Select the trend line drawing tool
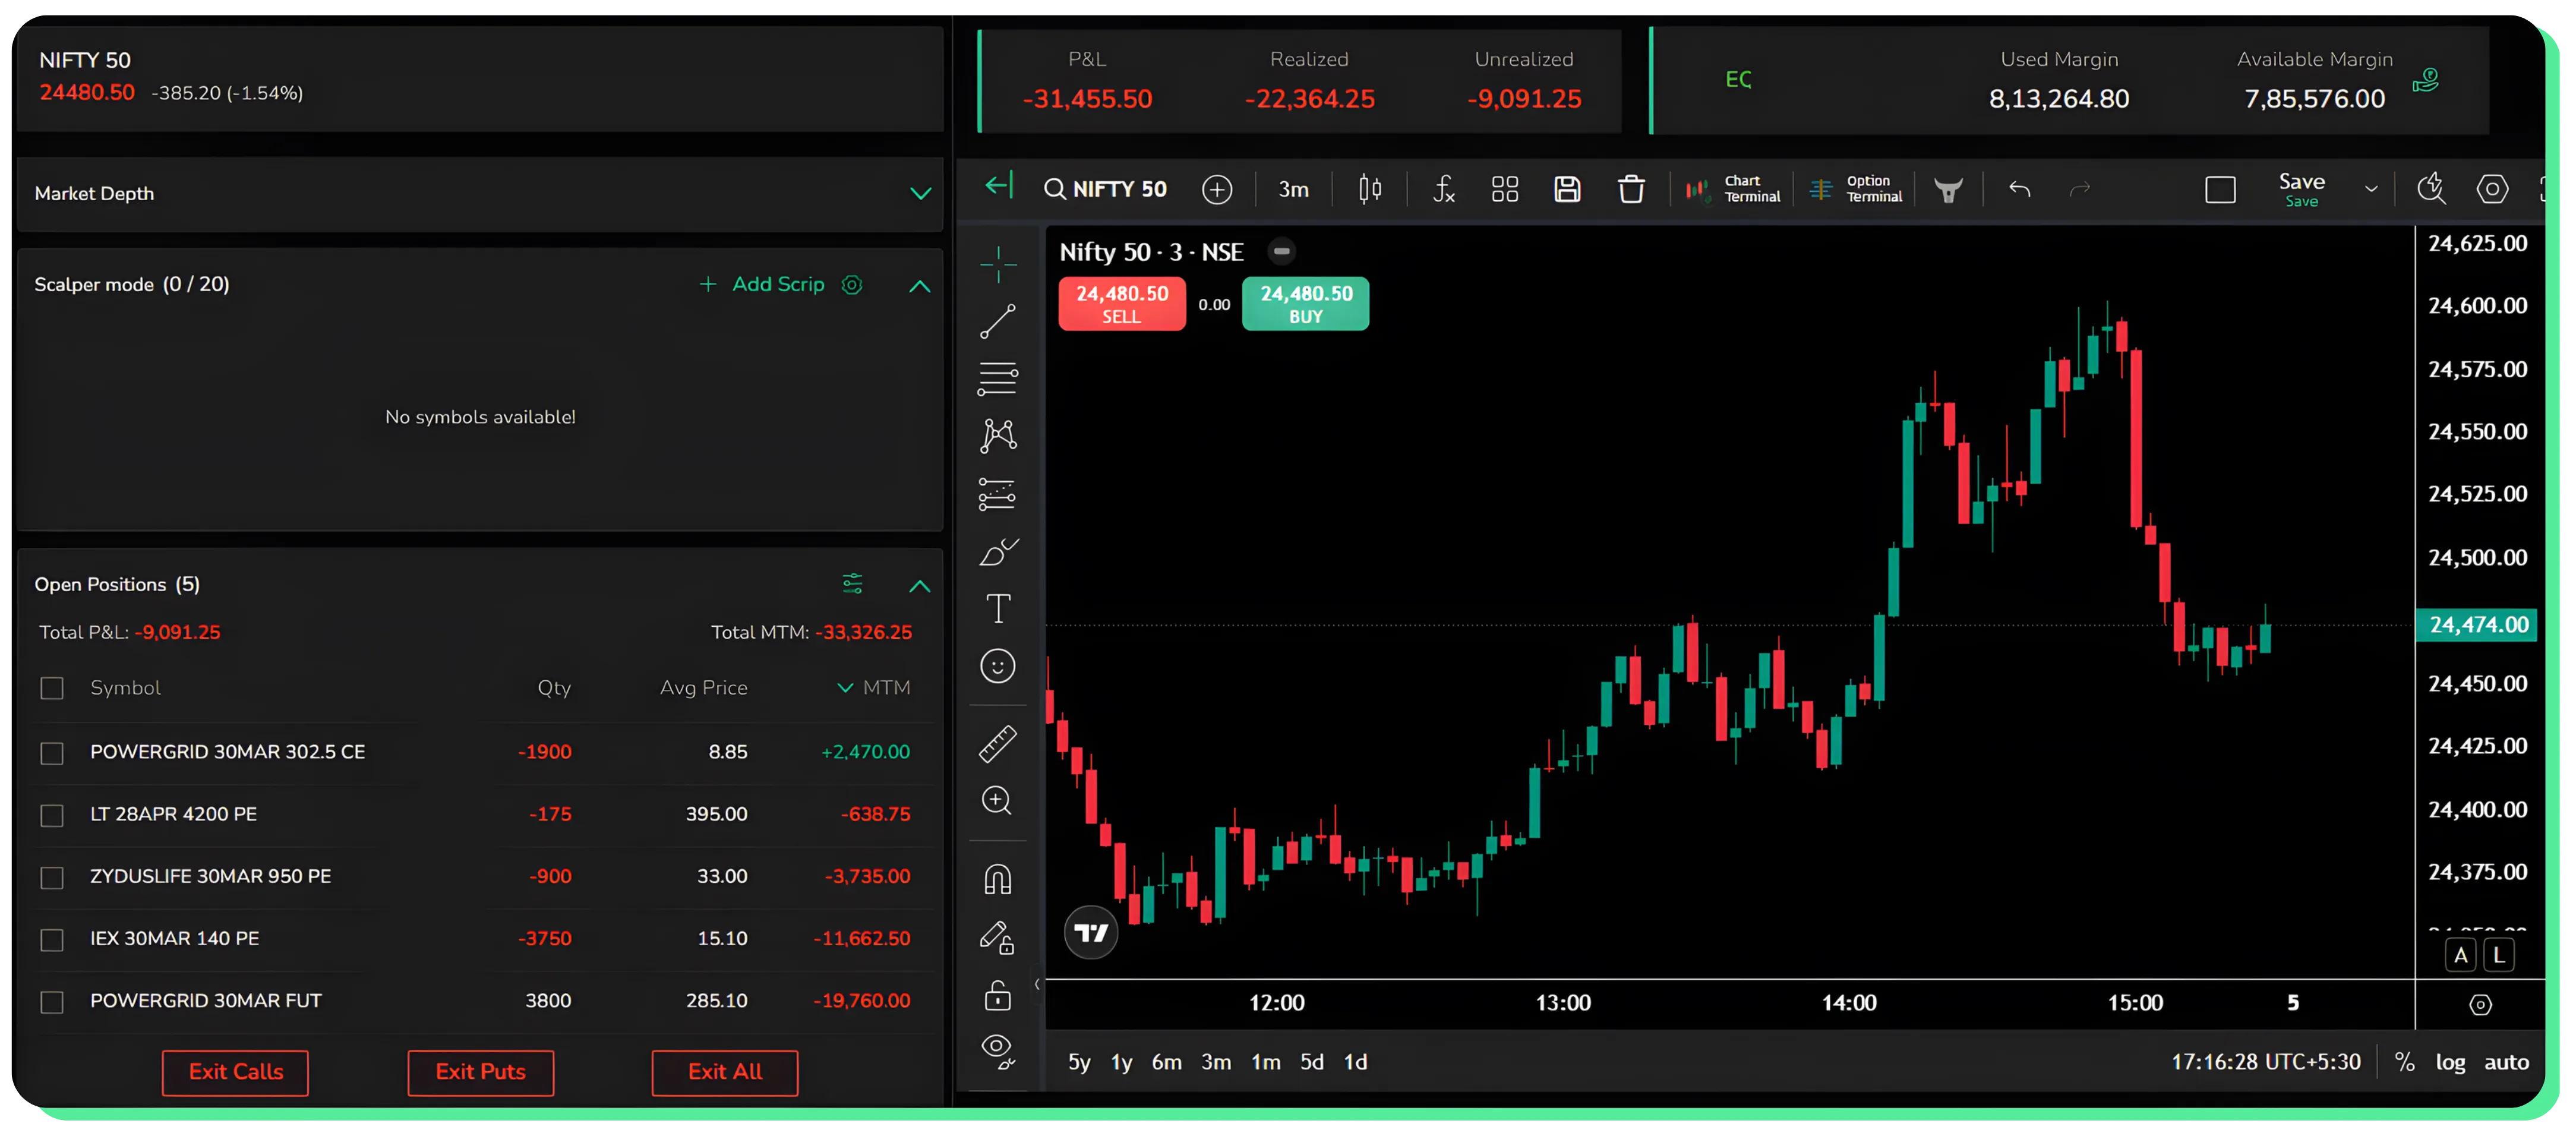2576x1133 pixels. coord(997,322)
